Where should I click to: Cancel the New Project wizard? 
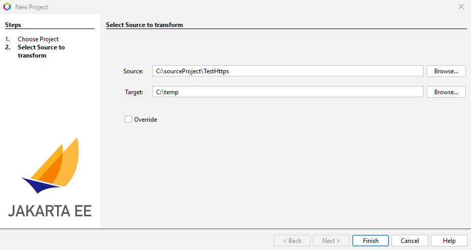pyautogui.click(x=410, y=241)
